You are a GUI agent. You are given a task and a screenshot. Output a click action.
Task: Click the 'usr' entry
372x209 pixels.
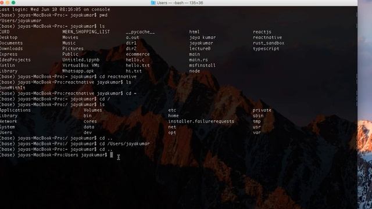[256, 127]
